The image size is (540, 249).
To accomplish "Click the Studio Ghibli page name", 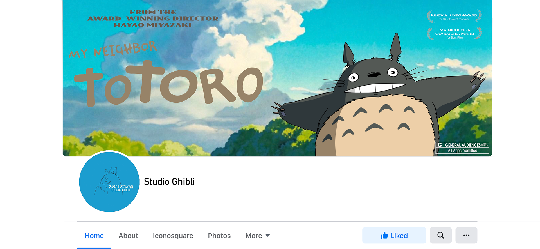I will coord(169,182).
